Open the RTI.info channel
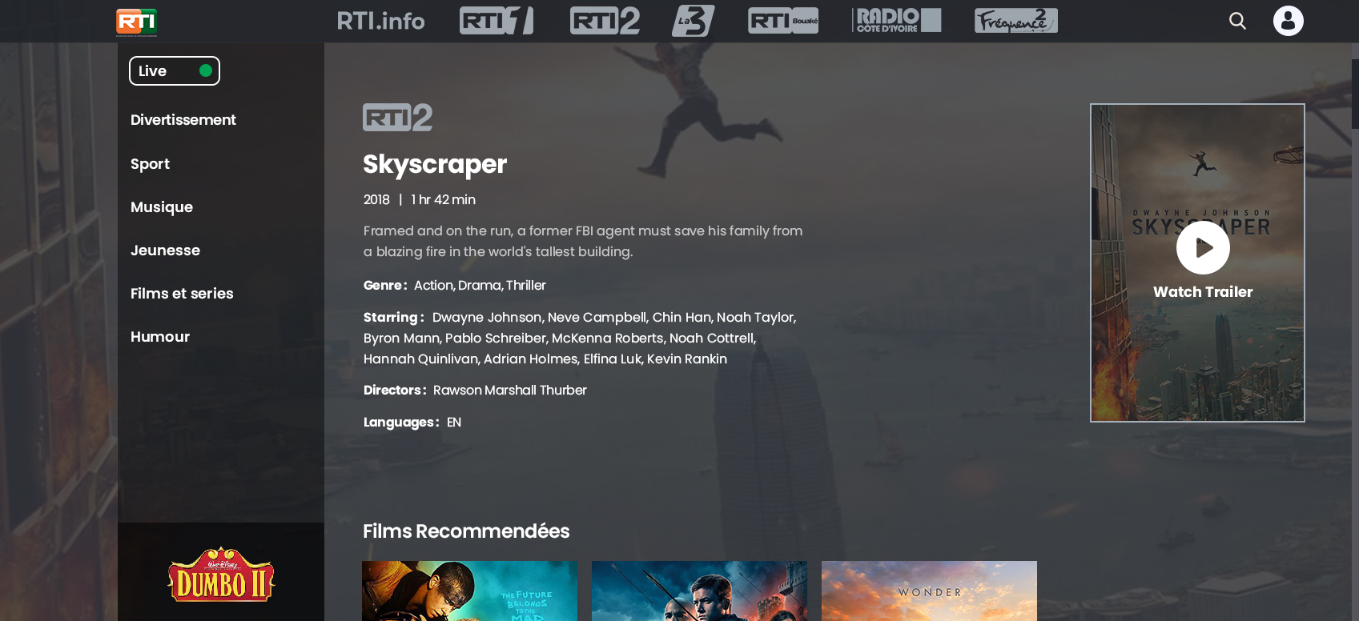The image size is (1359, 621). [x=381, y=21]
